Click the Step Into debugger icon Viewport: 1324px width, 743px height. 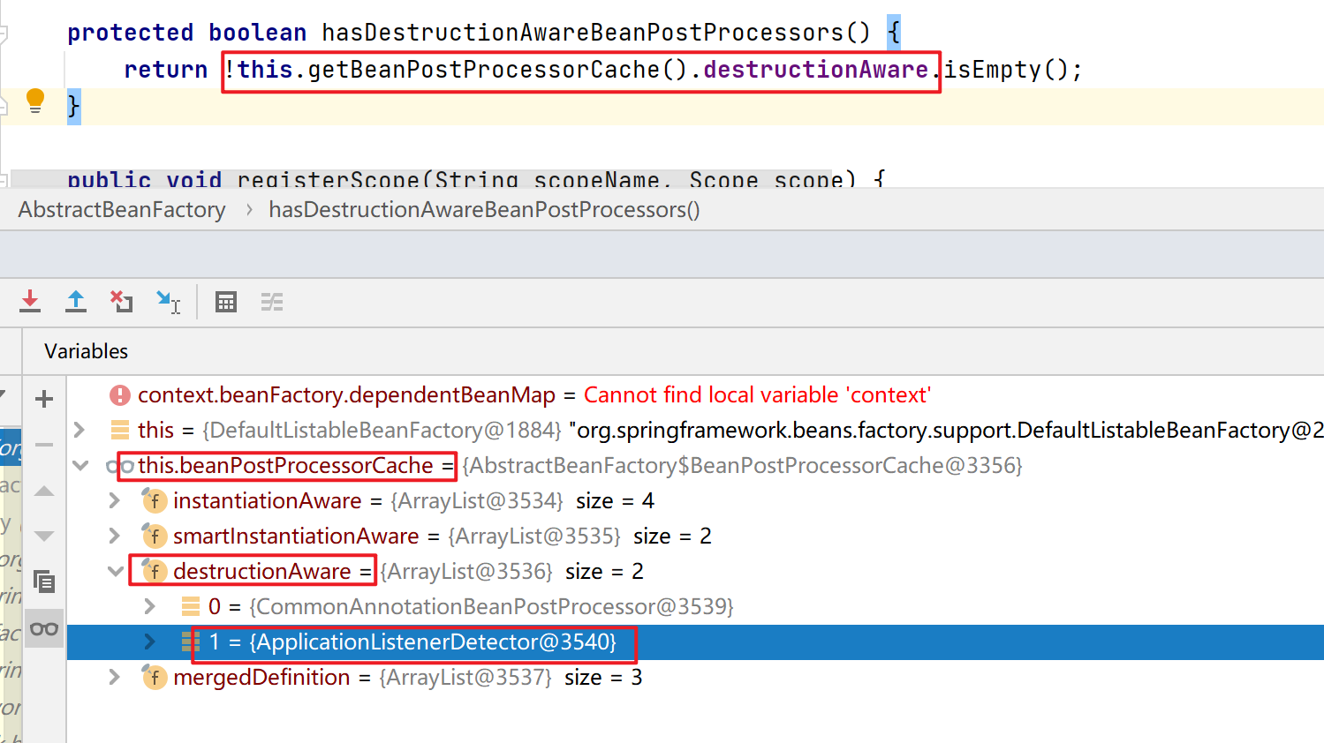[30, 302]
